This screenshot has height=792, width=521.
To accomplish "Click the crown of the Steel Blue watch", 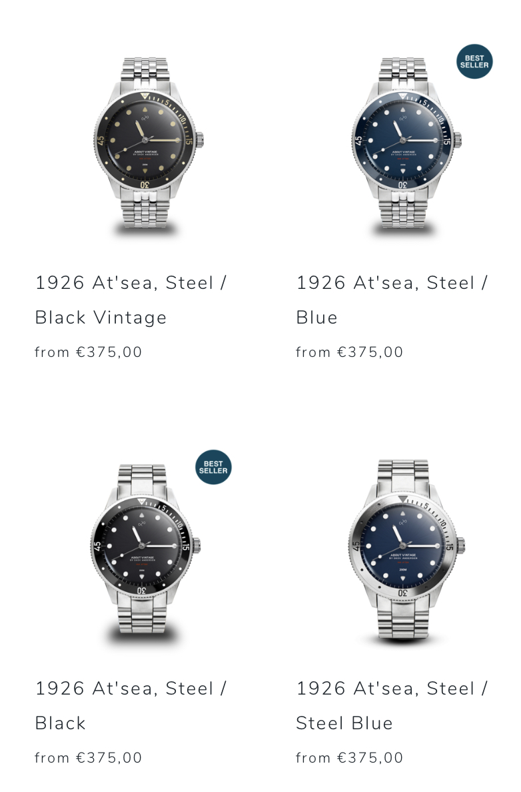I will pos(460,546).
